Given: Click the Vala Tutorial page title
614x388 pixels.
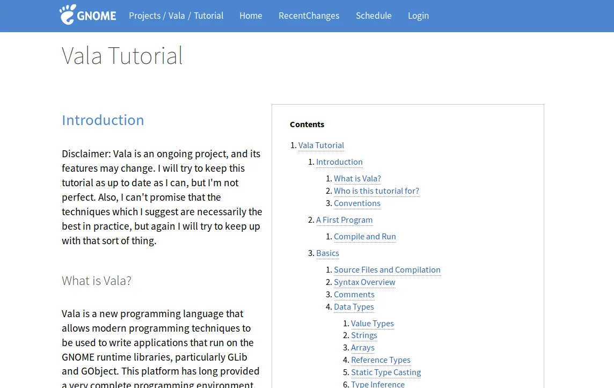Looking at the screenshot, I should (x=122, y=55).
